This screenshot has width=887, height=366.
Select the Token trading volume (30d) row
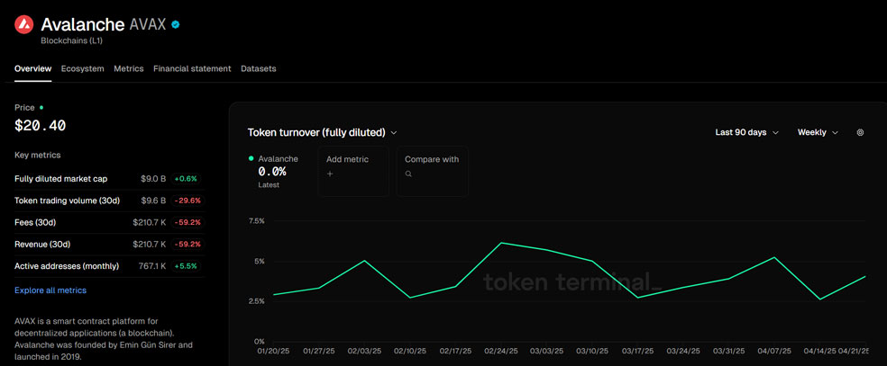[108, 201]
